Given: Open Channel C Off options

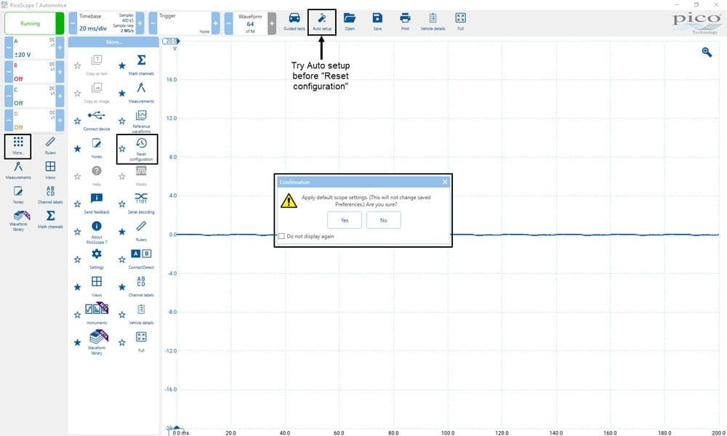Looking at the screenshot, I should 34,95.
